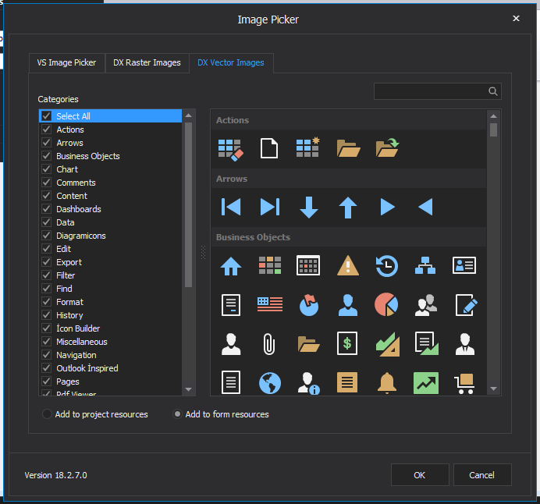Click the Comments category label

click(x=76, y=183)
